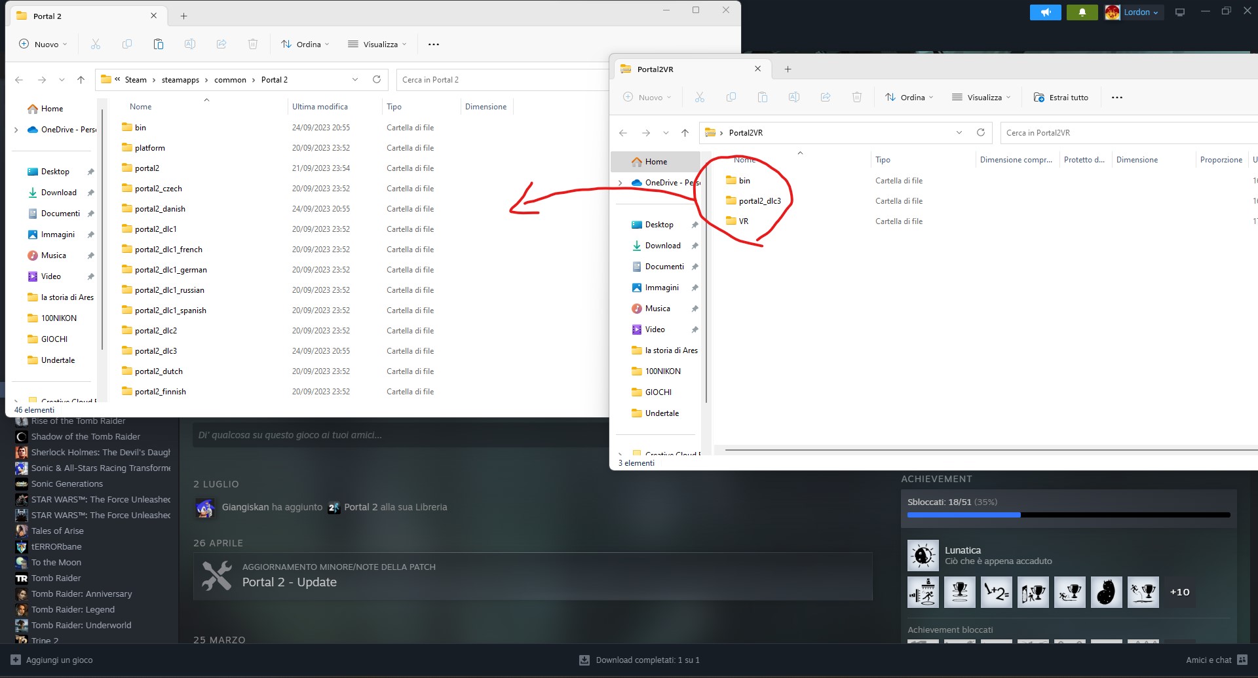The image size is (1258, 678).
Task: Expand OneDrive tree node in Portal 2 window
Action: click(x=16, y=130)
